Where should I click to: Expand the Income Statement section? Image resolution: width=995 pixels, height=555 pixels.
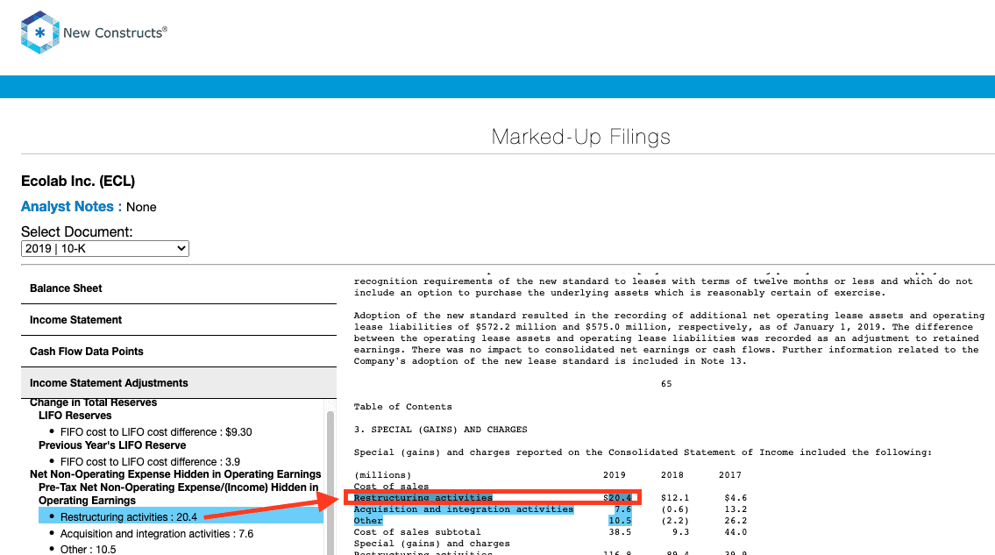tap(179, 320)
